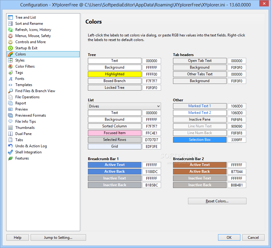
Task: Click the File Operations pages icon
Action: click(x=10, y=97)
